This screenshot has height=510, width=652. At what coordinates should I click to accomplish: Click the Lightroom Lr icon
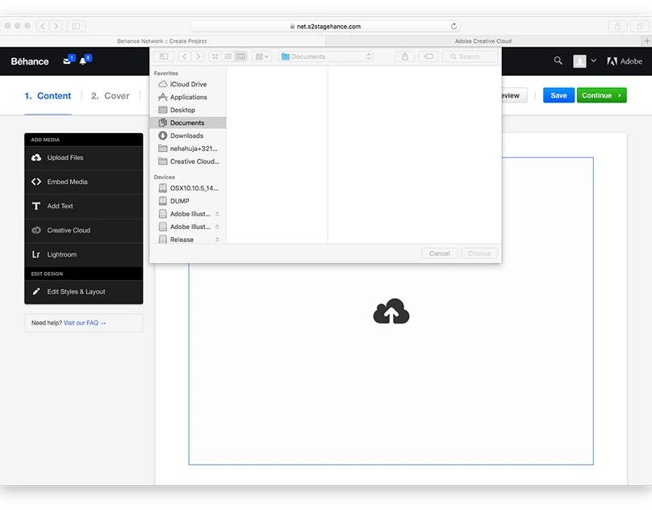pos(36,255)
